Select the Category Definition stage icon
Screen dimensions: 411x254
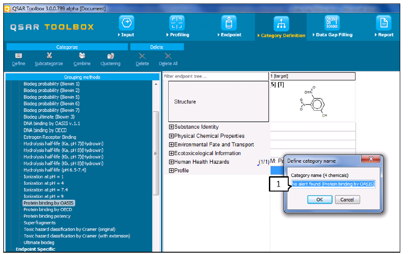[x=281, y=23]
